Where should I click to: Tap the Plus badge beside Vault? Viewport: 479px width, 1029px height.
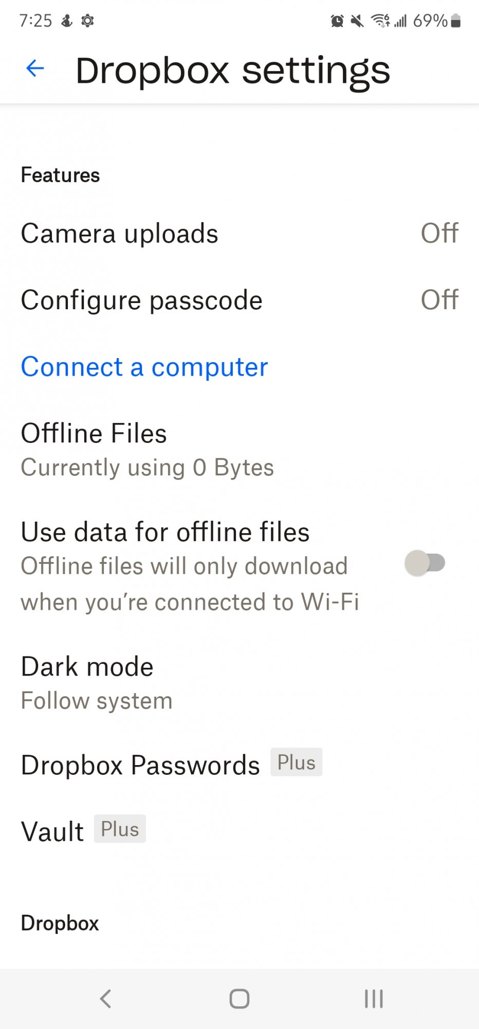coord(120,829)
